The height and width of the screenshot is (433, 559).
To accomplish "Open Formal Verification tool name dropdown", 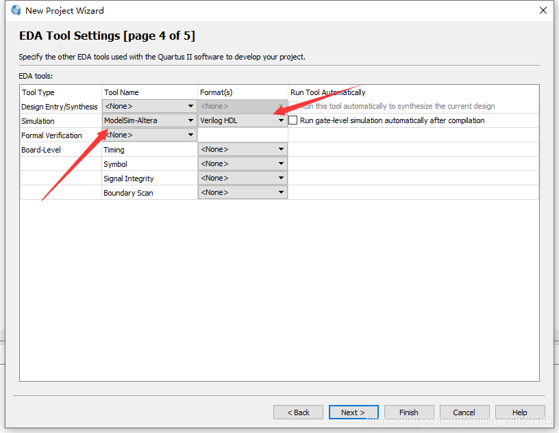I will point(149,135).
